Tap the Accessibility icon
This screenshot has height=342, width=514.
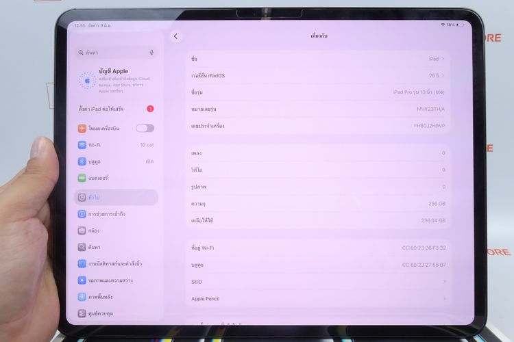click(82, 214)
